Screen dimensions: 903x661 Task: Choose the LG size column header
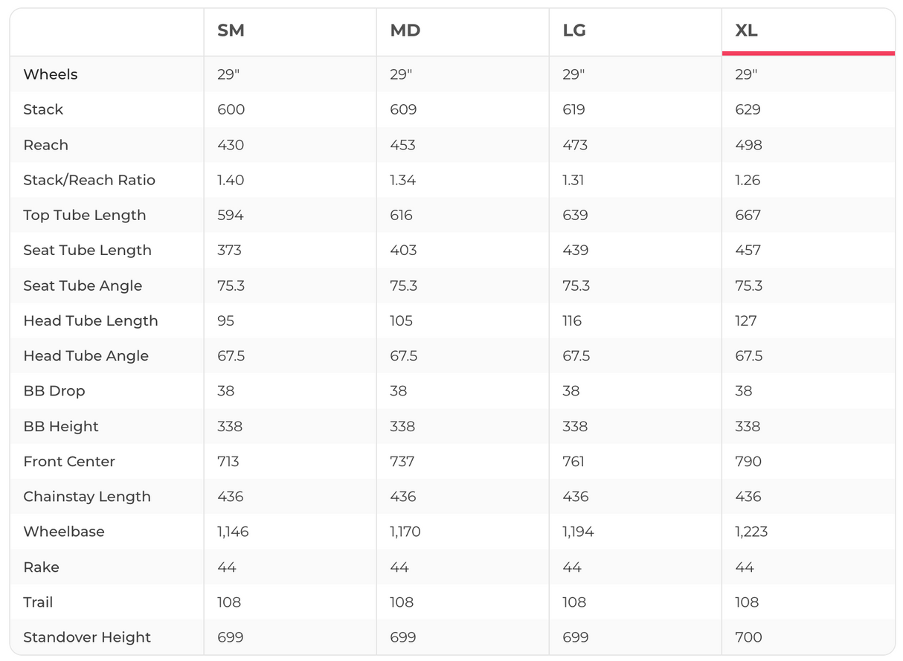click(x=574, y=30)
